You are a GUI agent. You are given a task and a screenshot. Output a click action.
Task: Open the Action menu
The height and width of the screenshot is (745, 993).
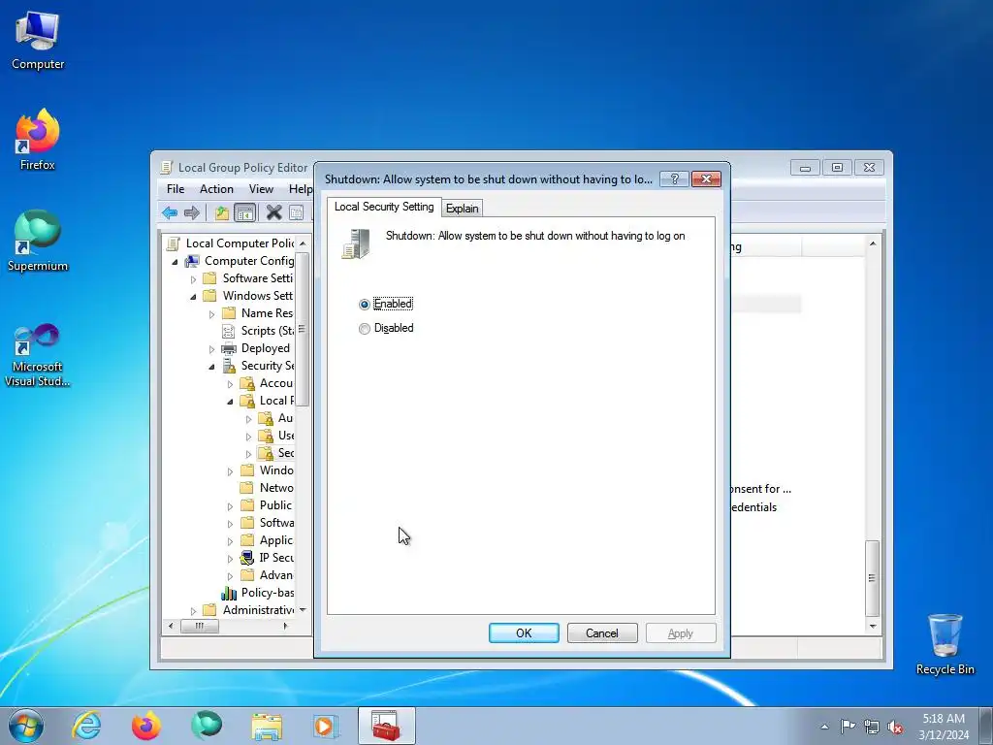pyautogui.click(x=216, y=189)
